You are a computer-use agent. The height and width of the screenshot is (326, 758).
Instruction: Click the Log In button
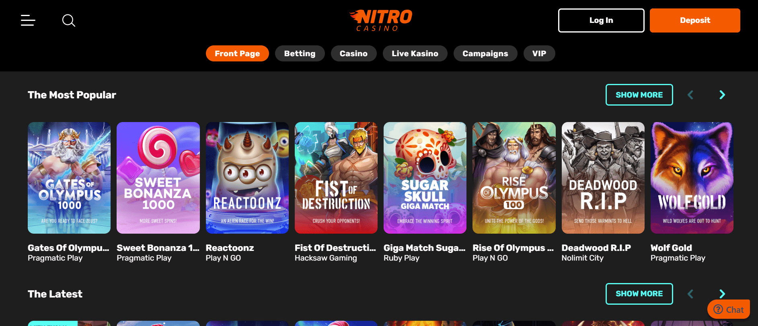[x=601, y=20]
